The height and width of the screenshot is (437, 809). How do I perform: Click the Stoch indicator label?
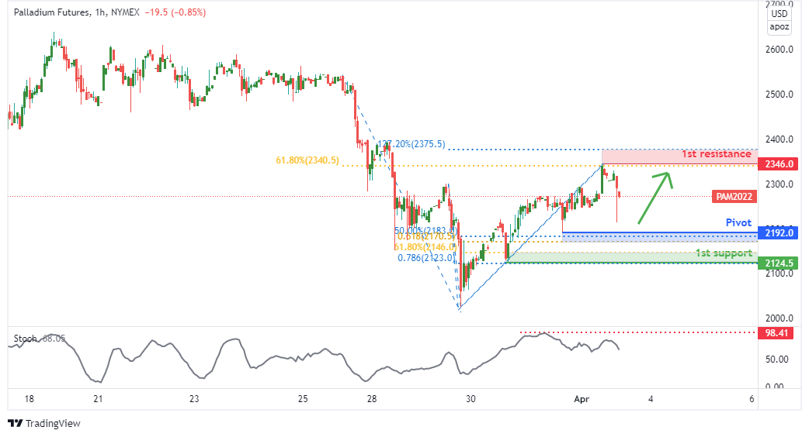pos(26,339)
